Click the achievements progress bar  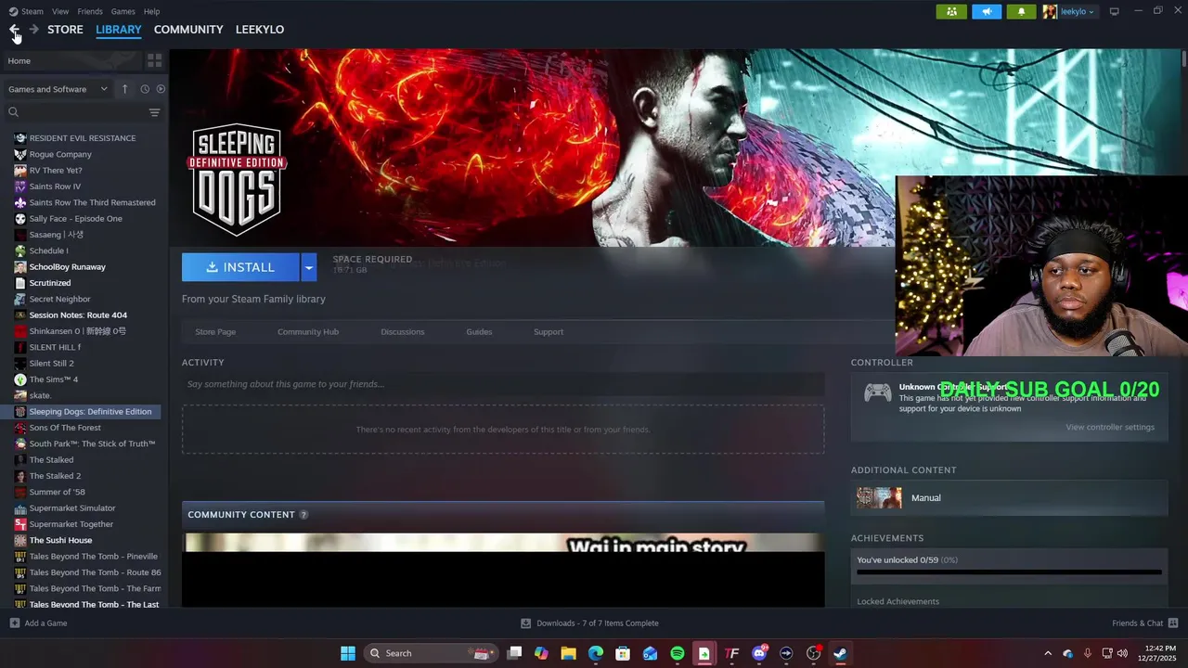point(1009,572)
